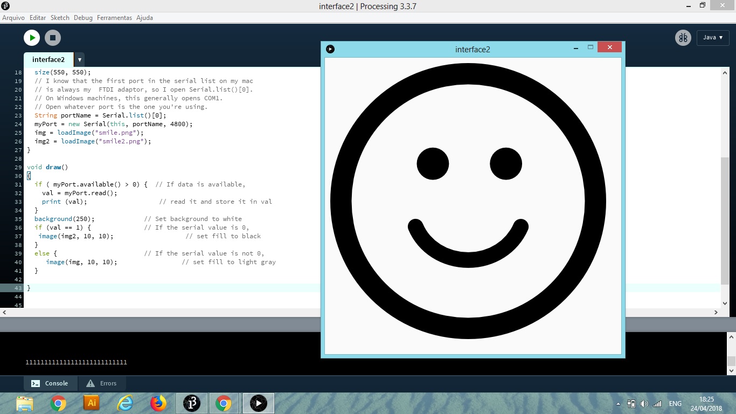
Task: Show hidden system tray icons
Action: point(618,404)
